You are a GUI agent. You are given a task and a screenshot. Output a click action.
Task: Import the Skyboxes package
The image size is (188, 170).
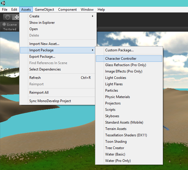129,116
